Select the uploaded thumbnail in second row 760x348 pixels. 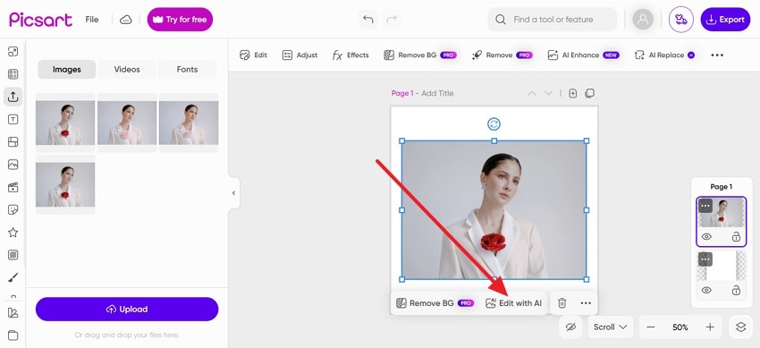65,184
